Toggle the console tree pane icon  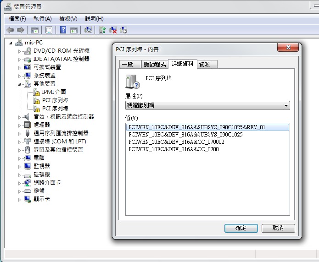tap(34, 30)
